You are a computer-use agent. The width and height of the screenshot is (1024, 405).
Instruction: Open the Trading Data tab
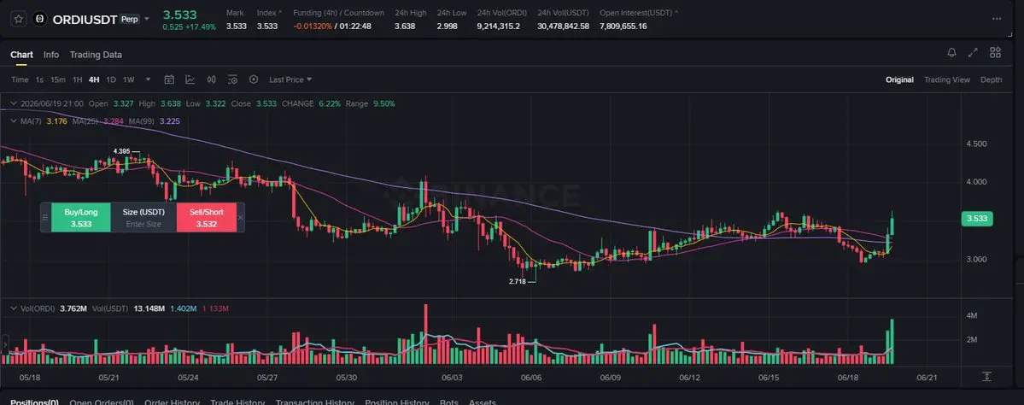coord(96,55)
